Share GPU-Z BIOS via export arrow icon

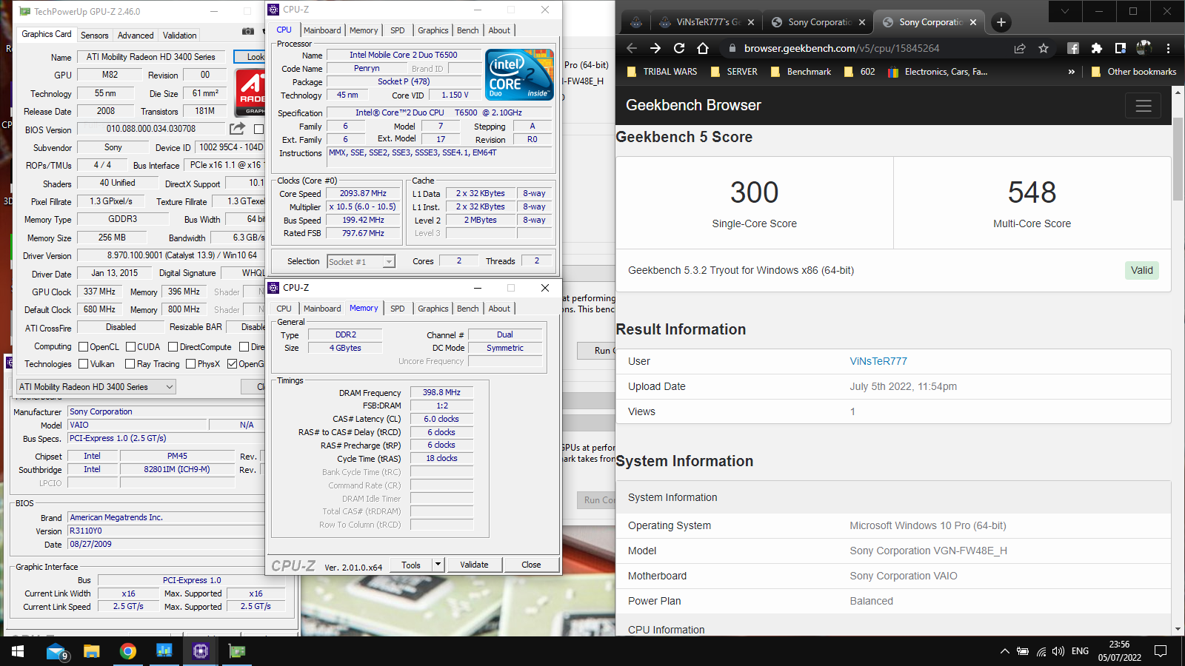237,128
